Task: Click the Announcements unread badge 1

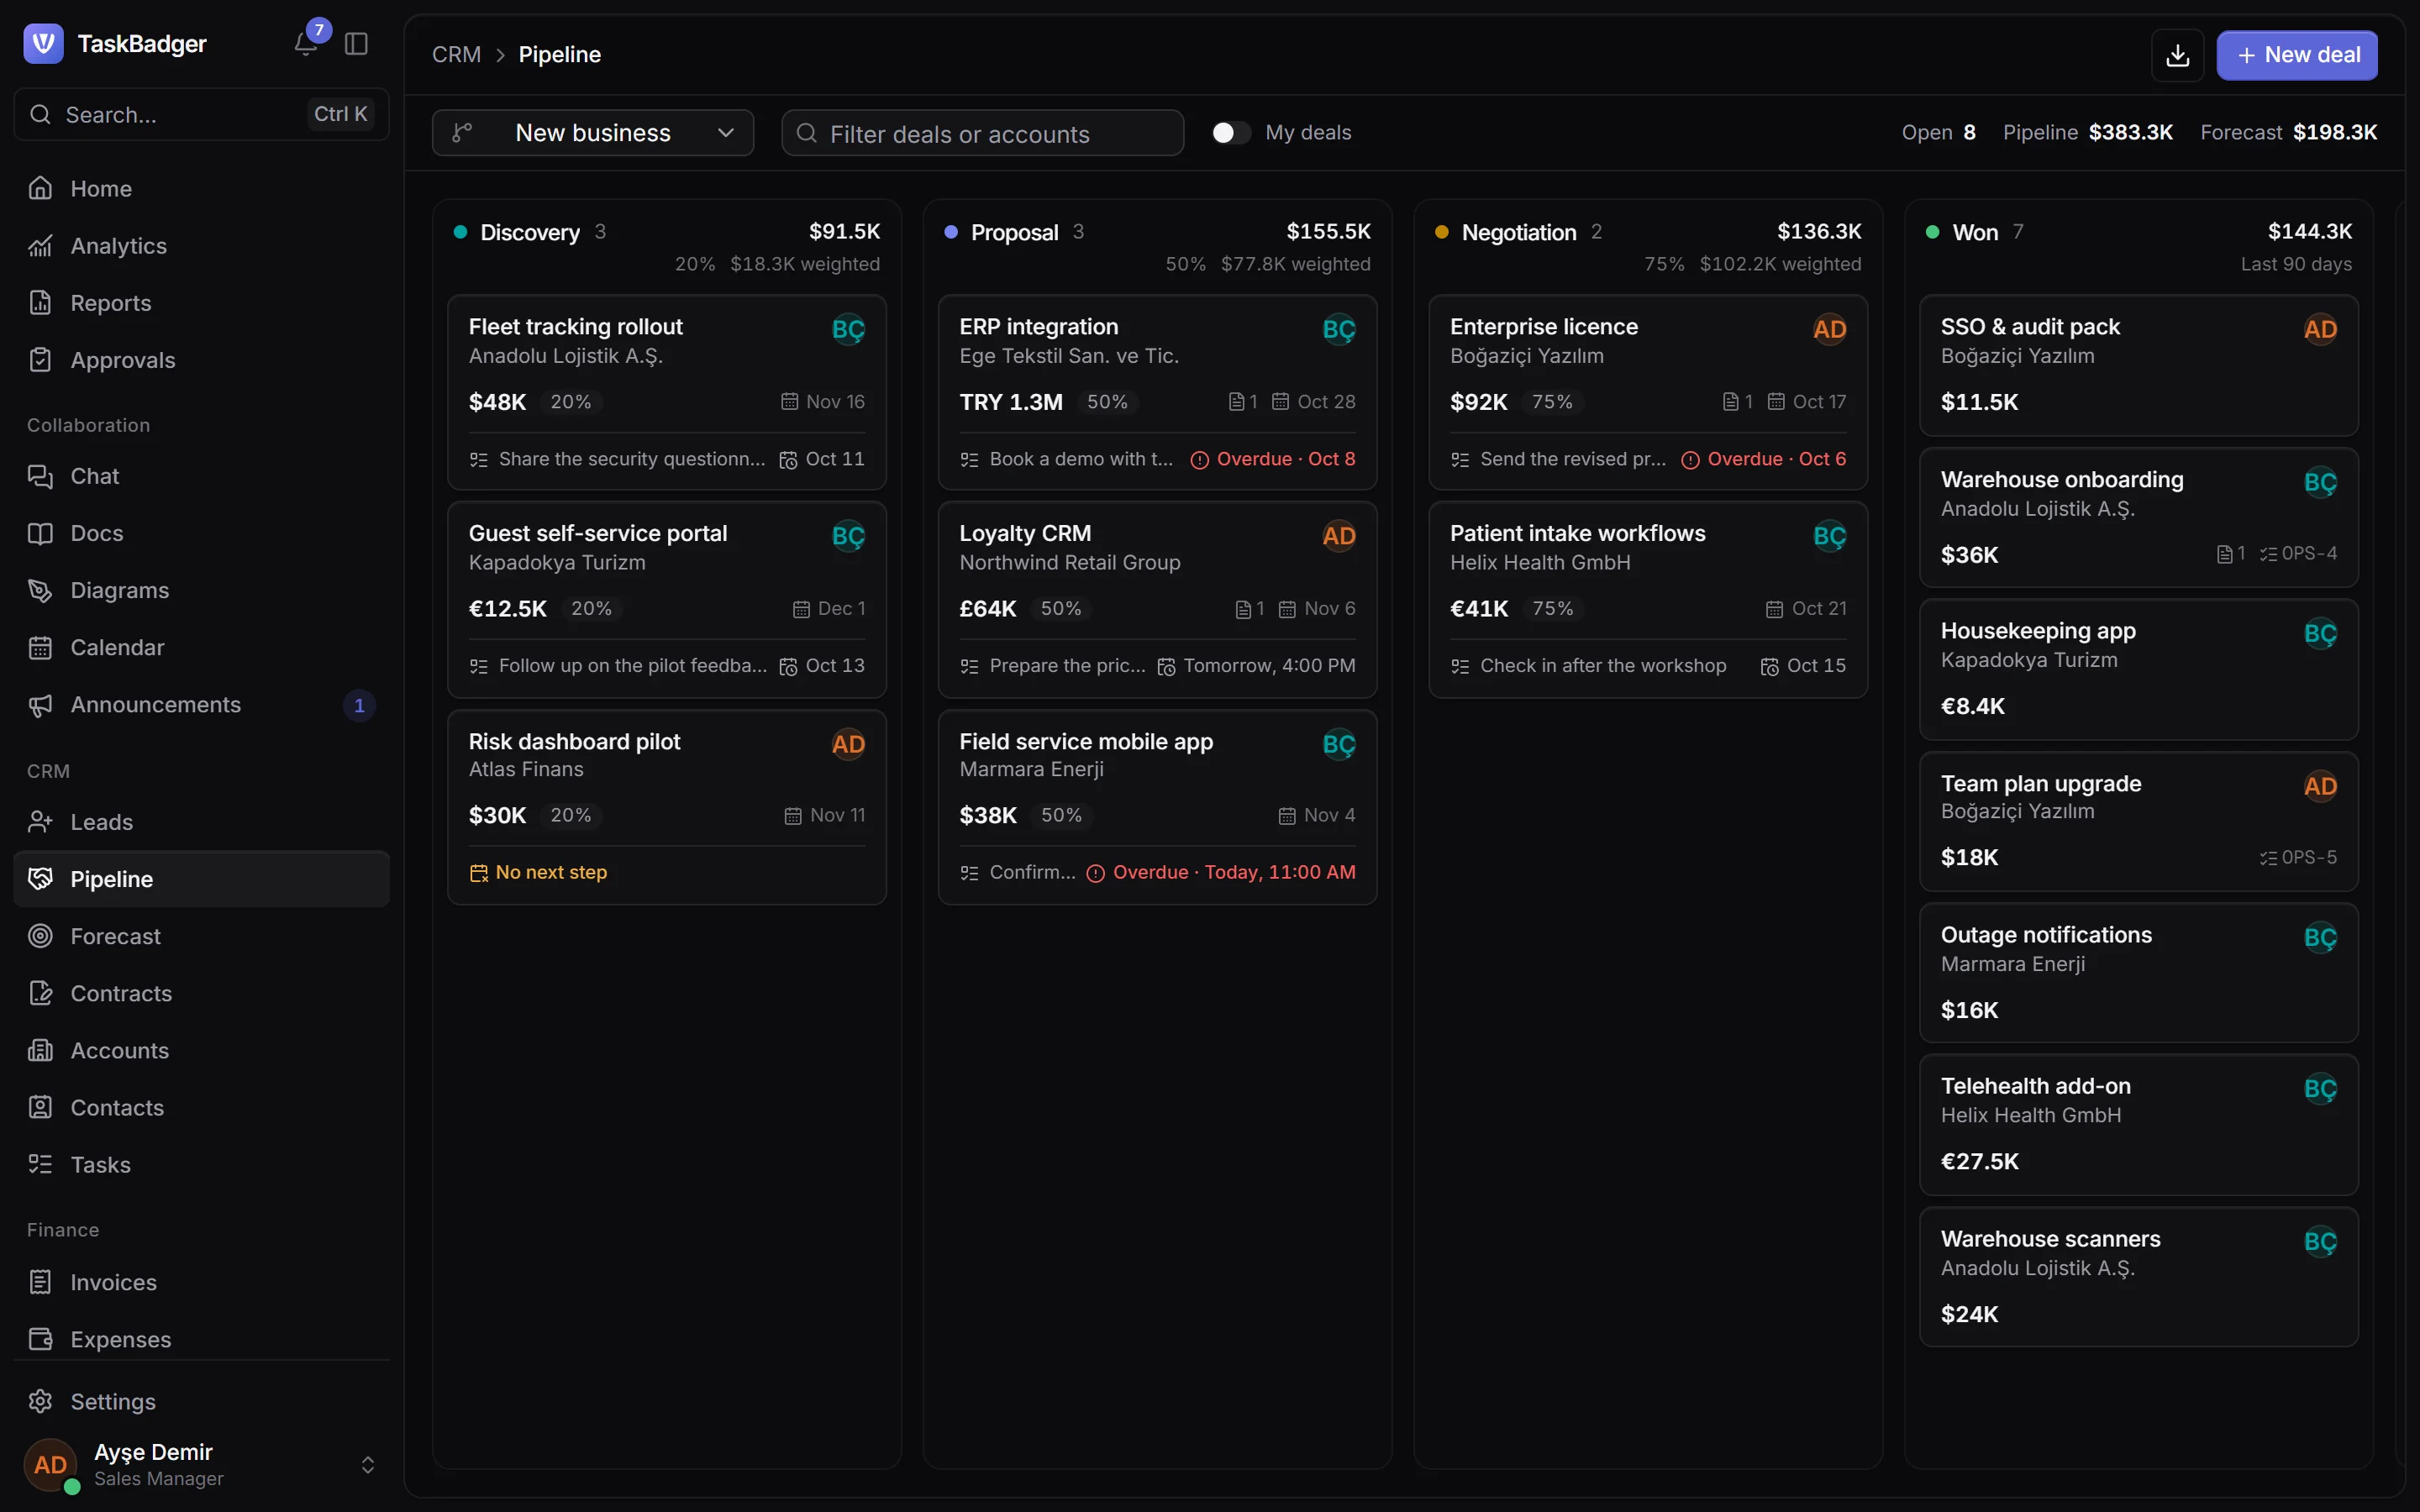Action: [x=359, y=705]
